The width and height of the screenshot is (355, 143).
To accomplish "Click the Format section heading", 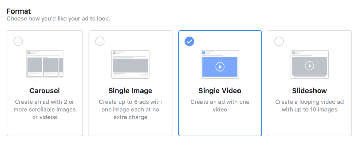I will point(19,11).
